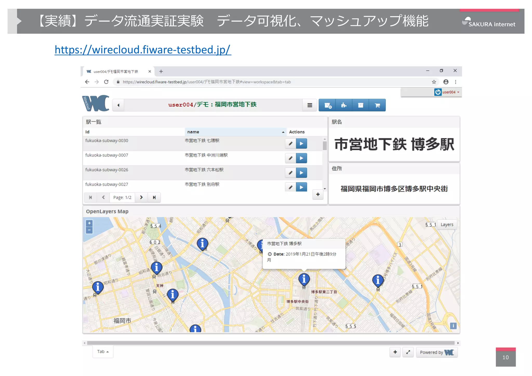Click the Powered by Wirecloud link
Image resolution: width=532 pixels, height=376 pixels.
[x=437, y=352]
